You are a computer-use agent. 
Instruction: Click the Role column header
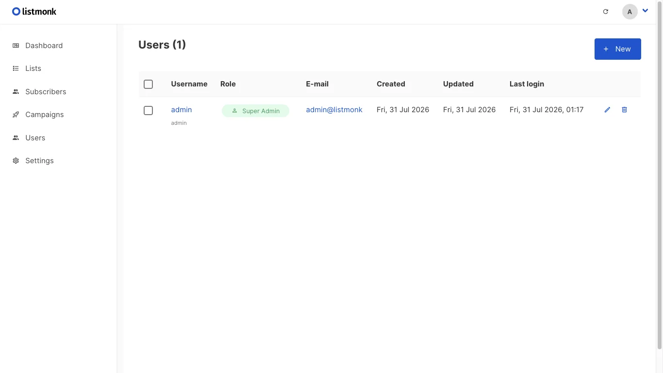click(228, 84)
